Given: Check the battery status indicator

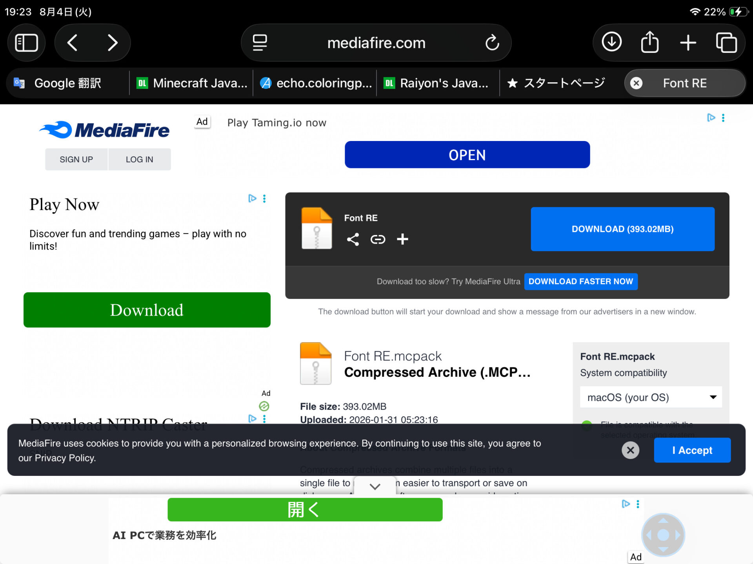Looking at the screenshot, I should 738,12.
